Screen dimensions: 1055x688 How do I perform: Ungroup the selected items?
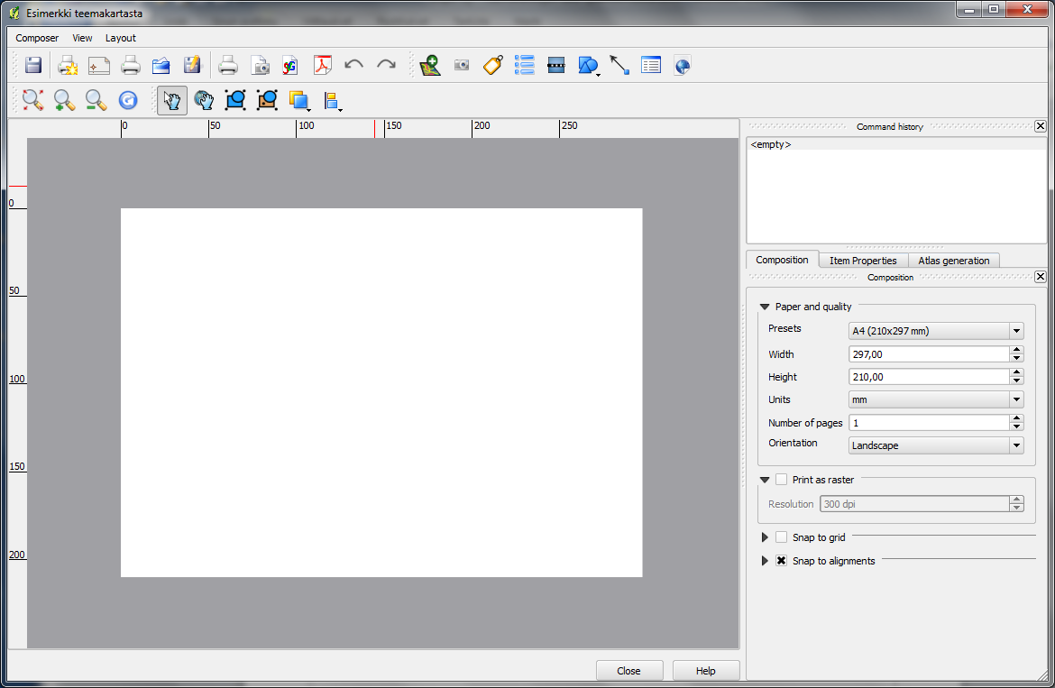[267, 100]
